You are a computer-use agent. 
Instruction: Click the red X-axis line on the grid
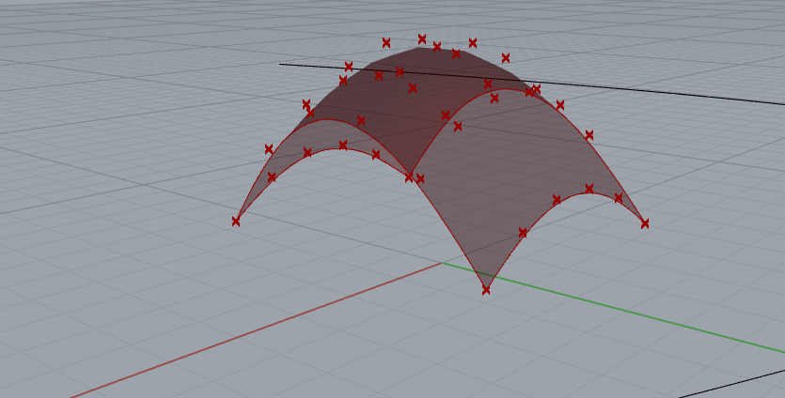[x=256, y=330]
